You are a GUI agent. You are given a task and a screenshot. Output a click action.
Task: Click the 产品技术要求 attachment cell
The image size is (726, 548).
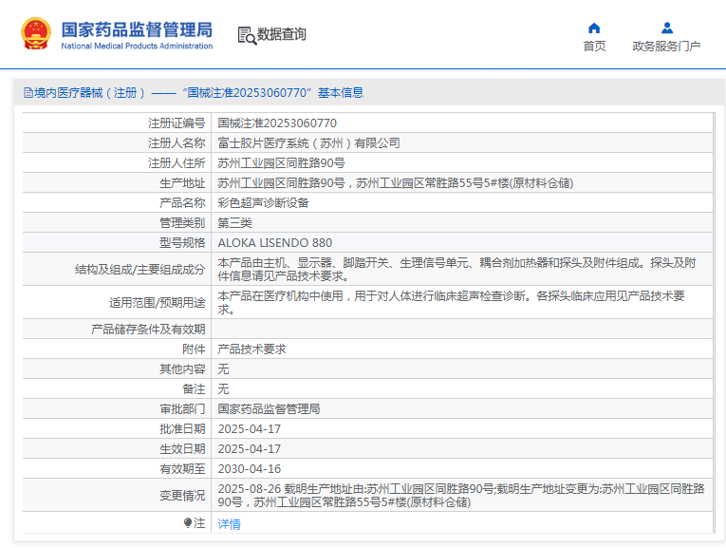[251, 350]
